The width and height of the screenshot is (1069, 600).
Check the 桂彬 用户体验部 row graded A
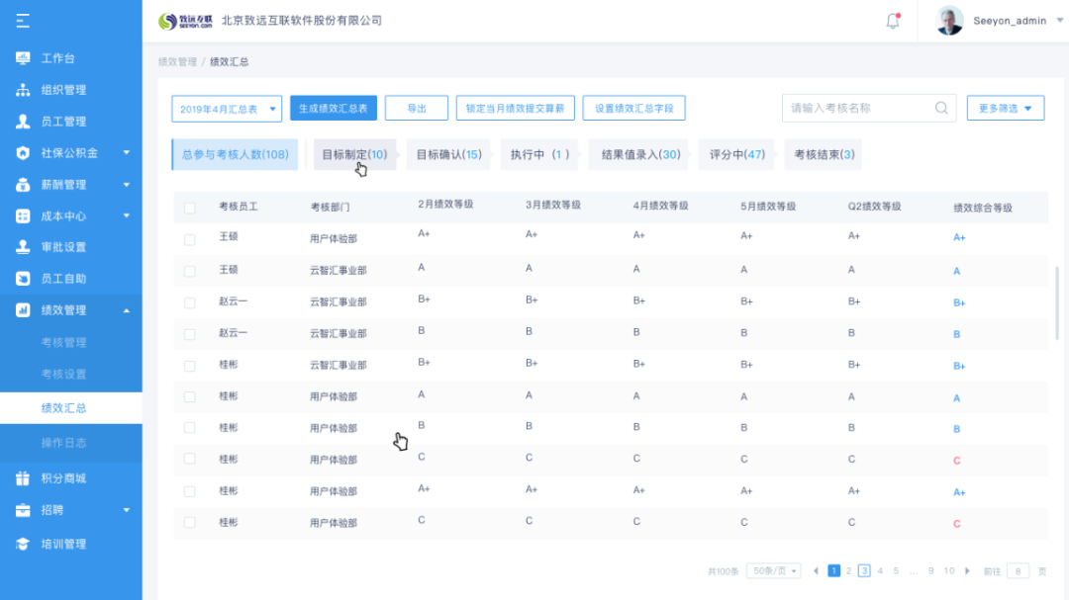[189, 396]
